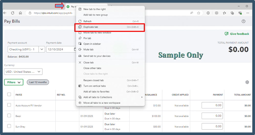Add page to favorites star icon

tap(199, 13)
